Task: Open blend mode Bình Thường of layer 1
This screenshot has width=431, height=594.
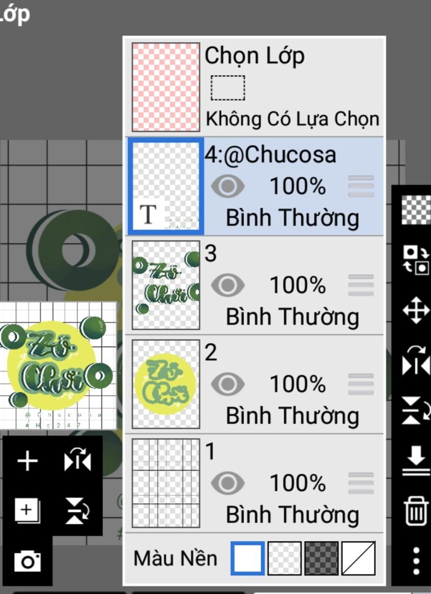Action: (x=293, y=515)
